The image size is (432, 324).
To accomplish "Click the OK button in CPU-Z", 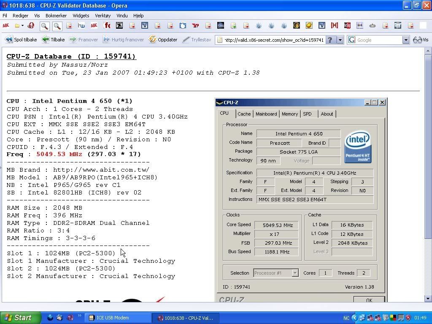I will click(369, 300).
